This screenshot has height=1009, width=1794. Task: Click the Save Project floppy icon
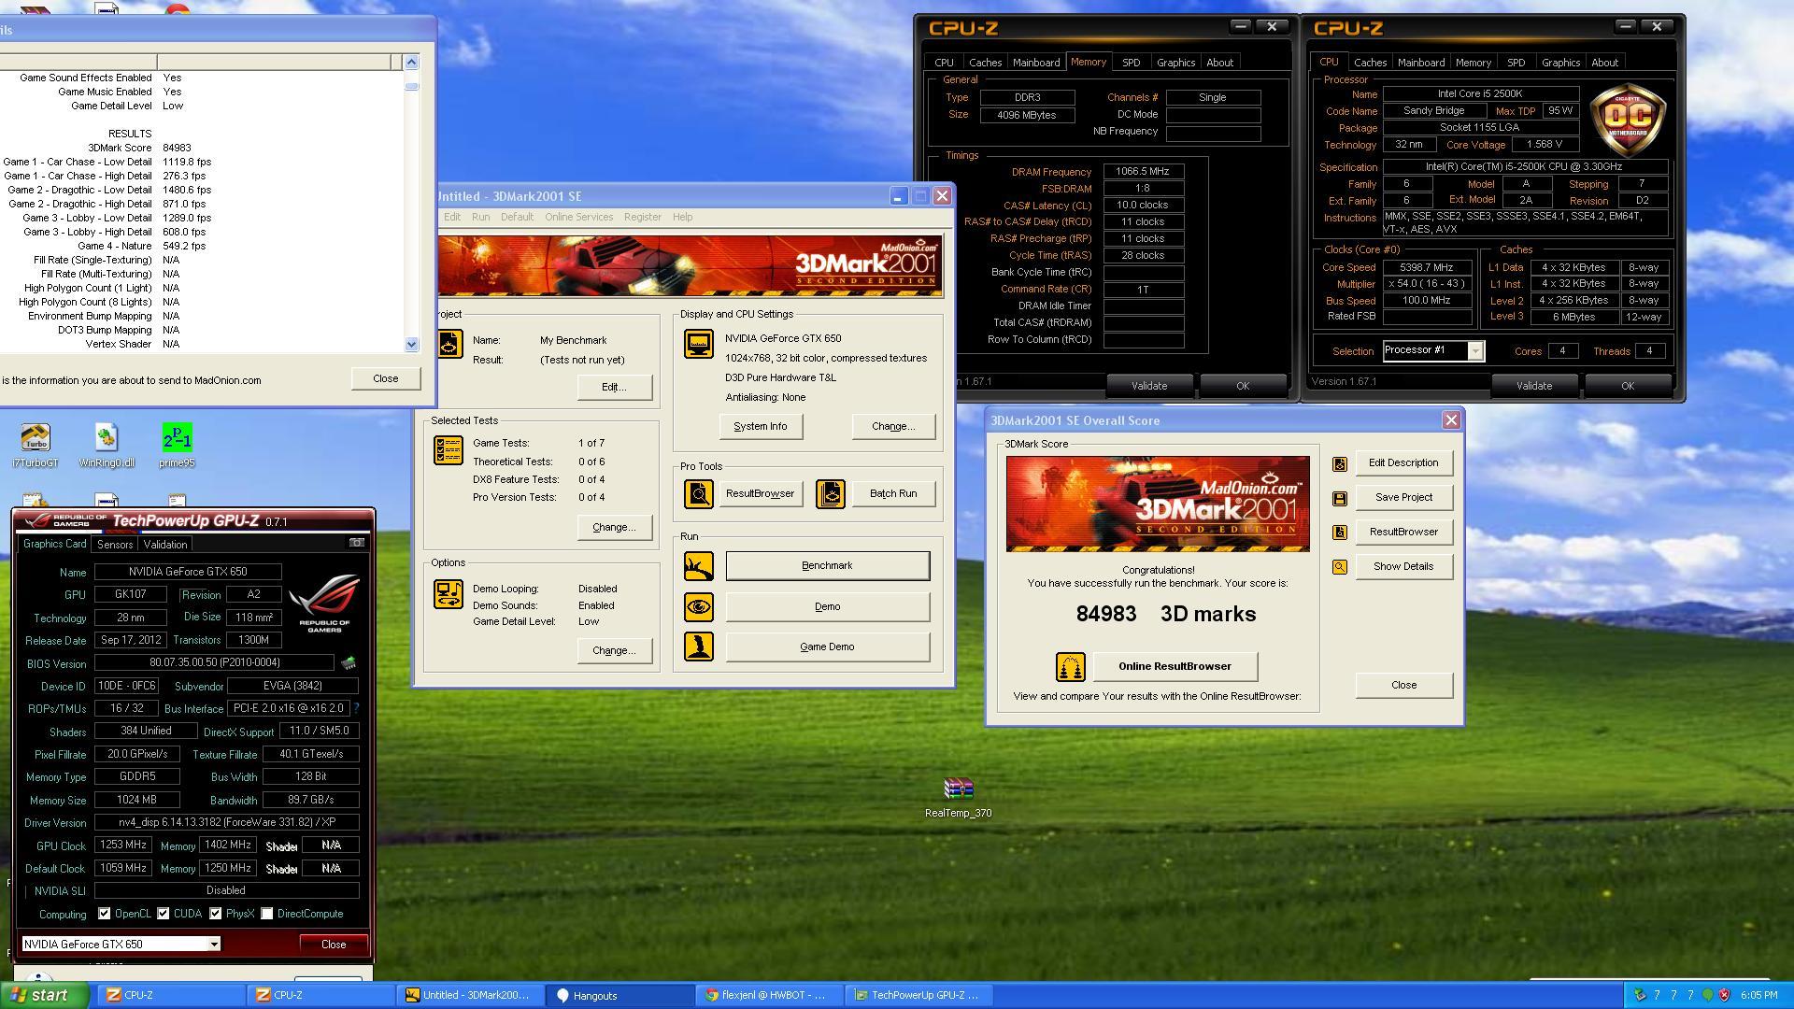(x=1340, y=498)
